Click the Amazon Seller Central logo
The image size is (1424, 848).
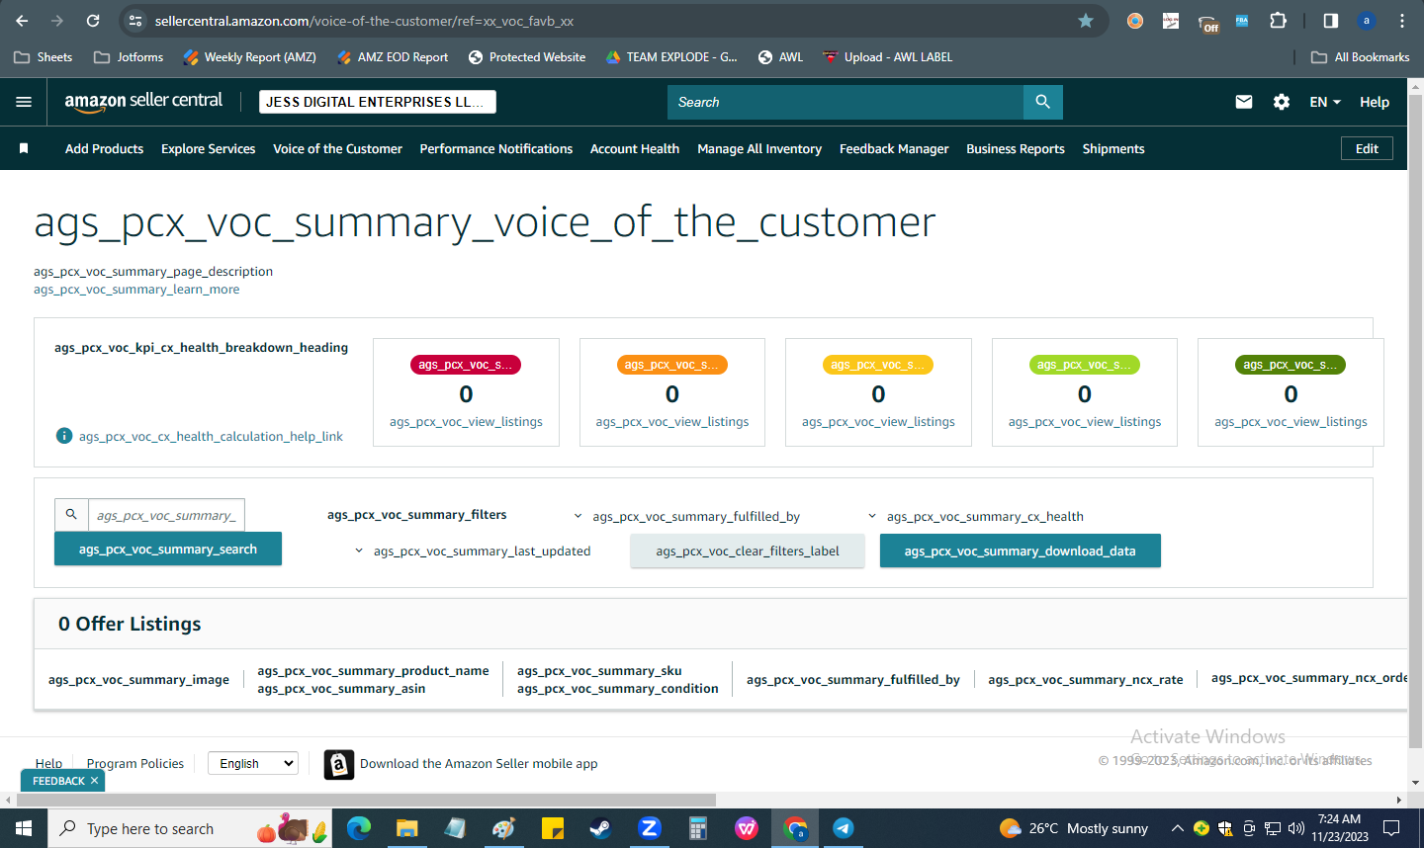(143, 102)
